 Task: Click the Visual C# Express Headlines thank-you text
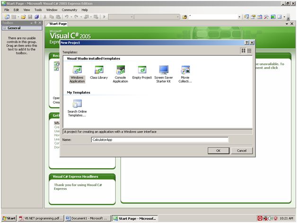pos(78,187)
